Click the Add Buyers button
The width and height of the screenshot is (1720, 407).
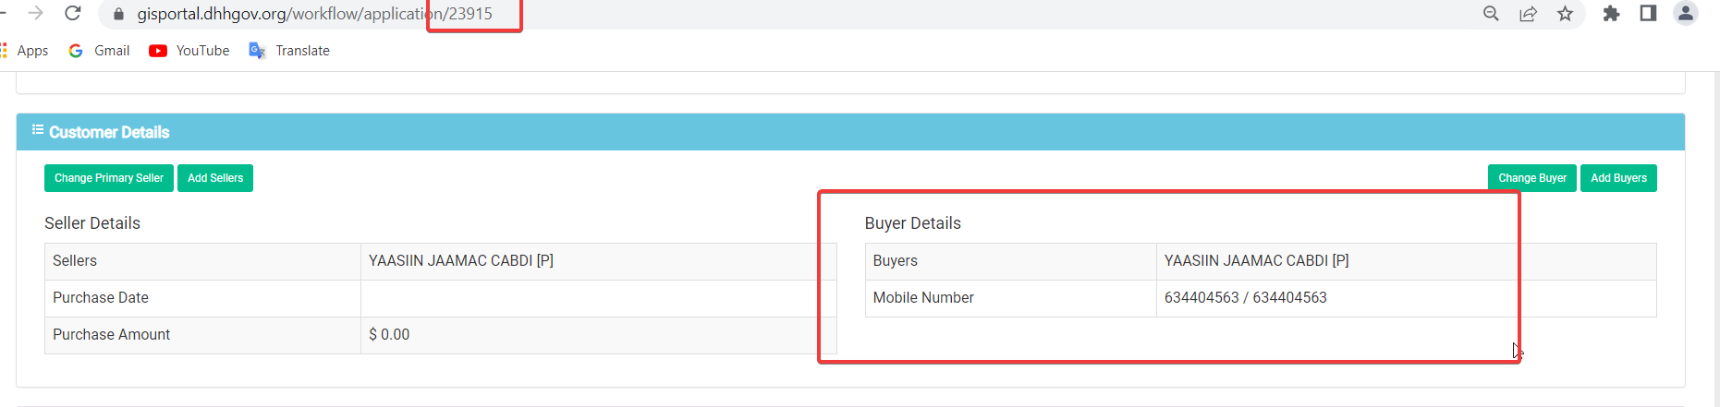[x=1618, y=178]
